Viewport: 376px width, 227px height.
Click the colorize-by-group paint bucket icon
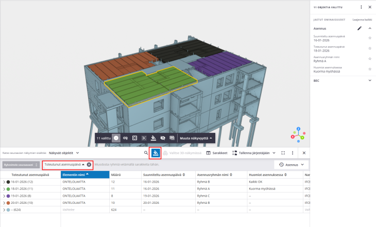tap(155, 153)
